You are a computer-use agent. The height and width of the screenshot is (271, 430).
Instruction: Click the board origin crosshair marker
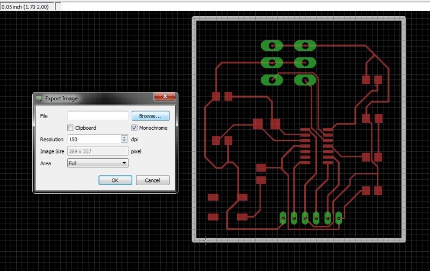pyautogui.click(x=205, y=240)
